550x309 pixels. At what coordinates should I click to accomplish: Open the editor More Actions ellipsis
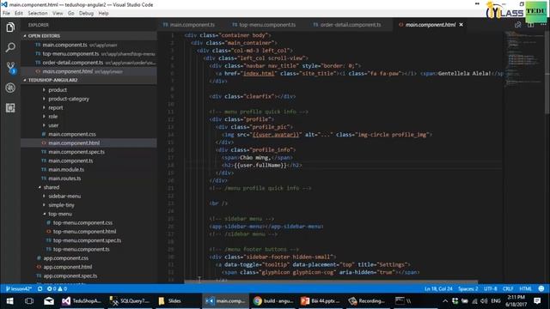pyautogui.click(x=543, y=25)
